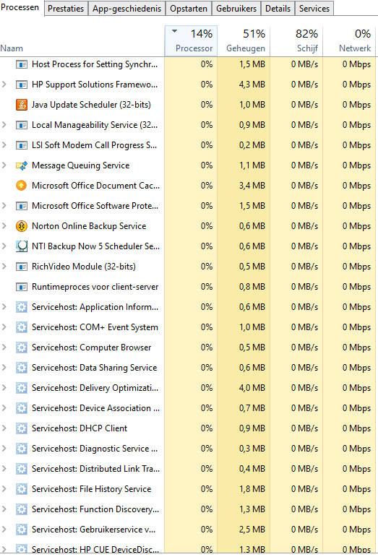Click the Processor column sort arrow
378x557 pixels.
(x=174, y=31)
